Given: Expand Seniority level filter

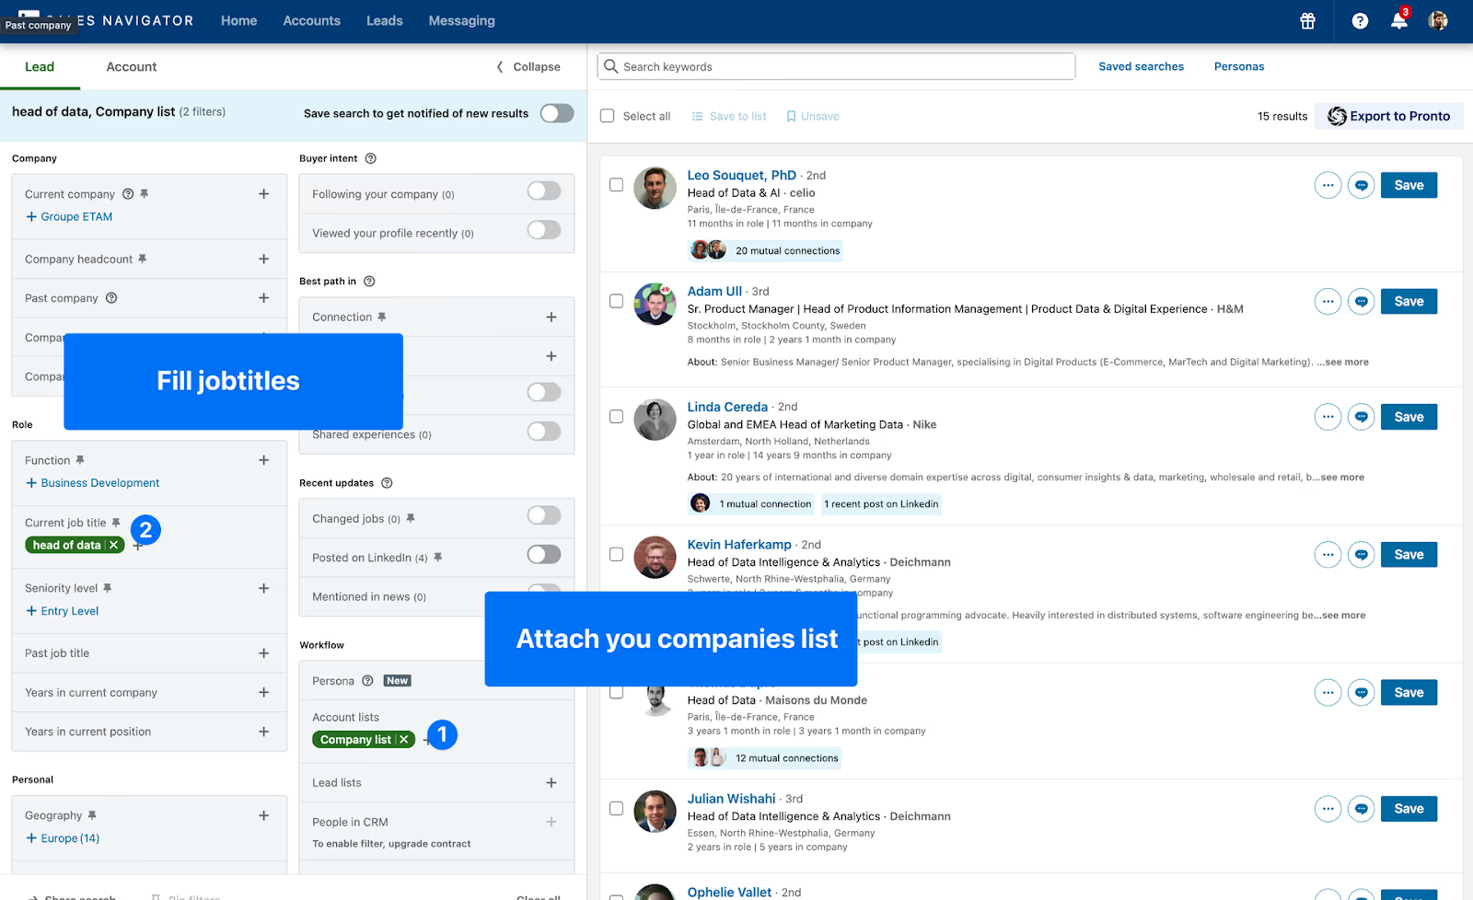Looking at the screenshot, I should coord(264,588).
